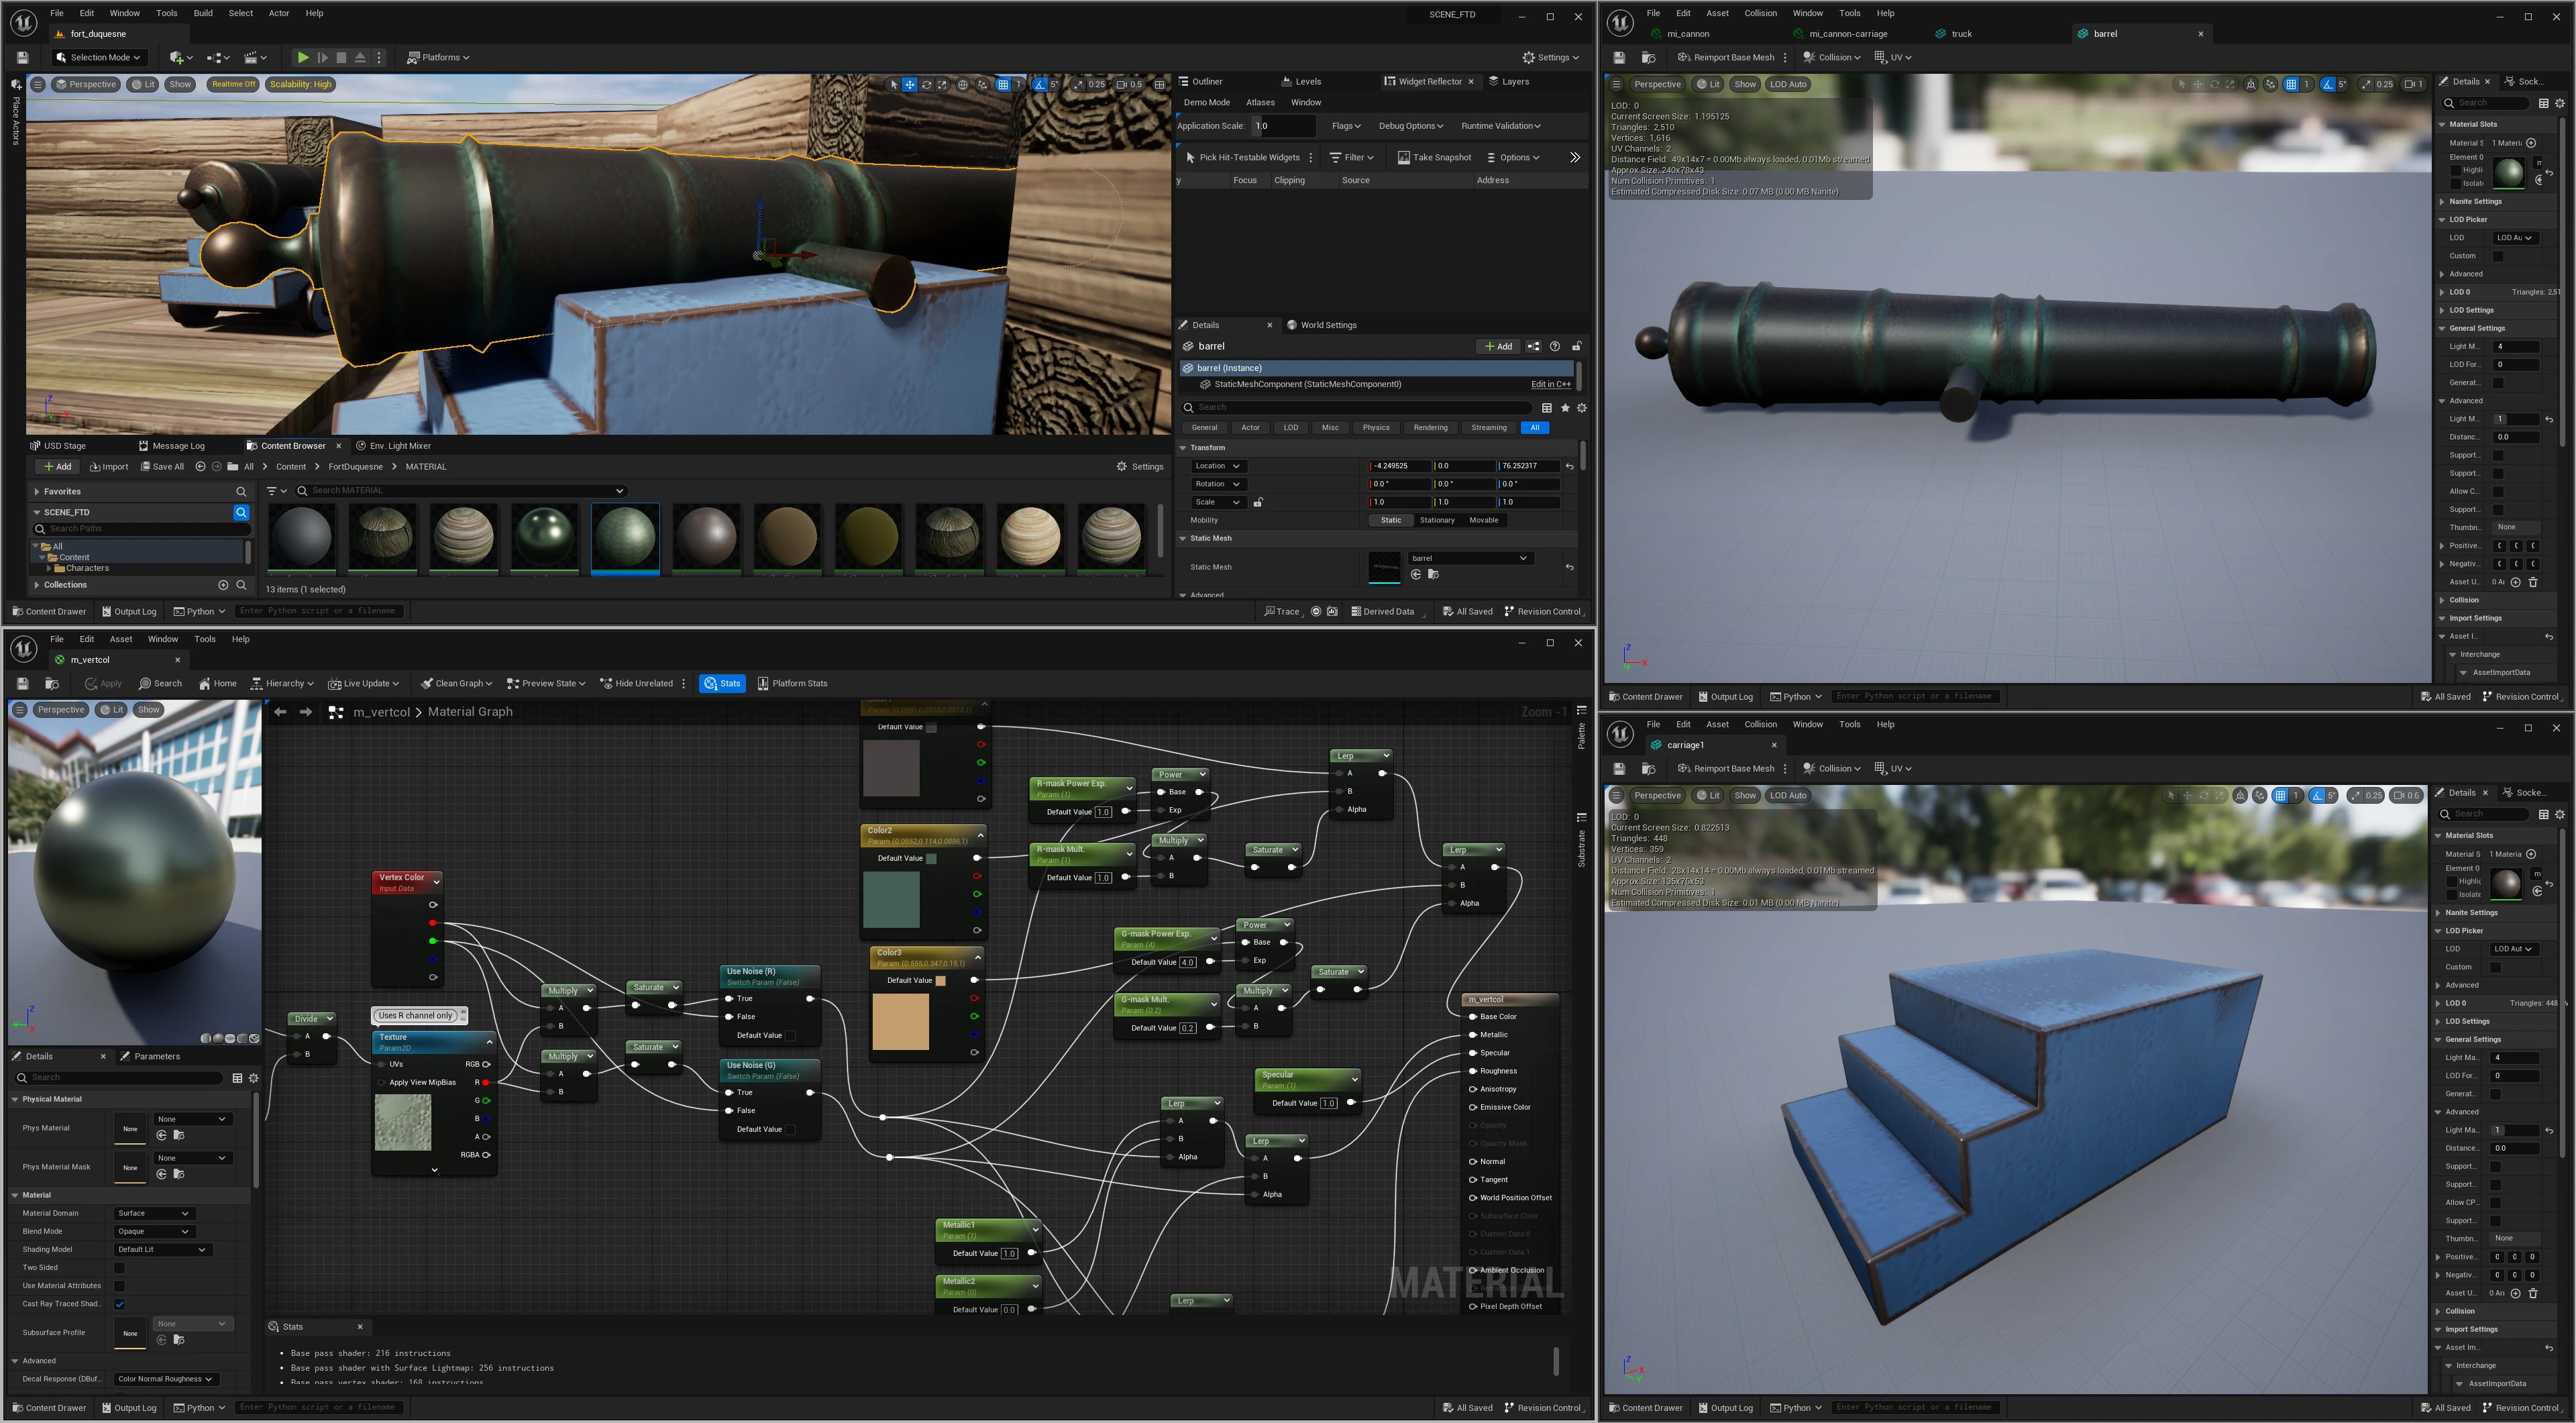Open Platform Stats in the material editor

pyautogui.click(x=792, y=684)
